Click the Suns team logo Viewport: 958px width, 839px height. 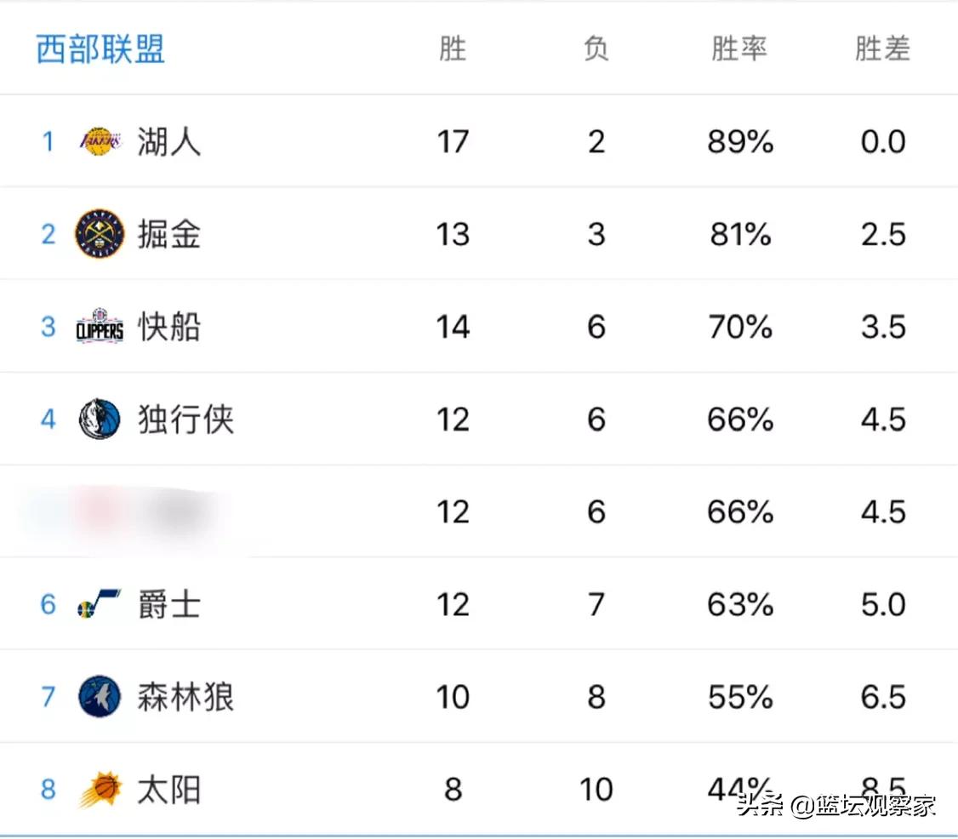click(x=100, y=790)
